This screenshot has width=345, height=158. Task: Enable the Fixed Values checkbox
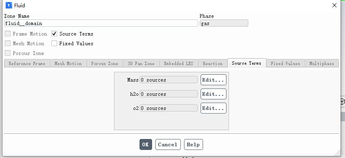(54, 43)
